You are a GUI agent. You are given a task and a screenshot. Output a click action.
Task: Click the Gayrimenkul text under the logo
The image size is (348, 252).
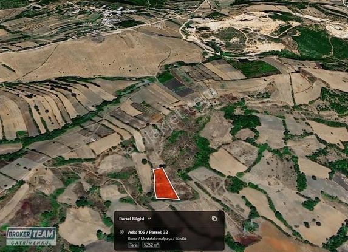tap(31, 243)
